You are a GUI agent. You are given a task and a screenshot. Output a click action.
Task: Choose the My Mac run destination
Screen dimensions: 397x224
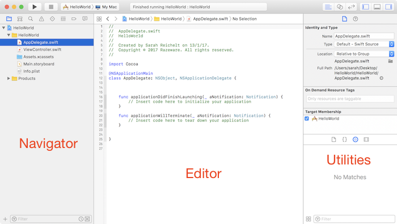tap(107, 7)
